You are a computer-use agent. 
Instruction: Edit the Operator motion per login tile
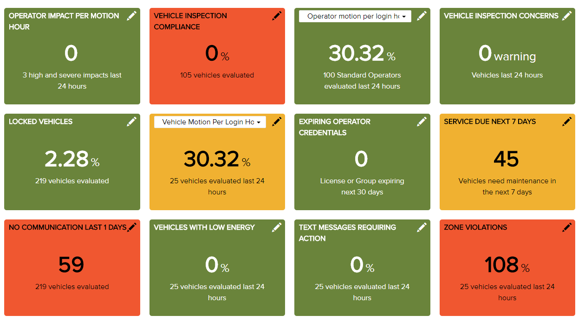click(422, 16)
